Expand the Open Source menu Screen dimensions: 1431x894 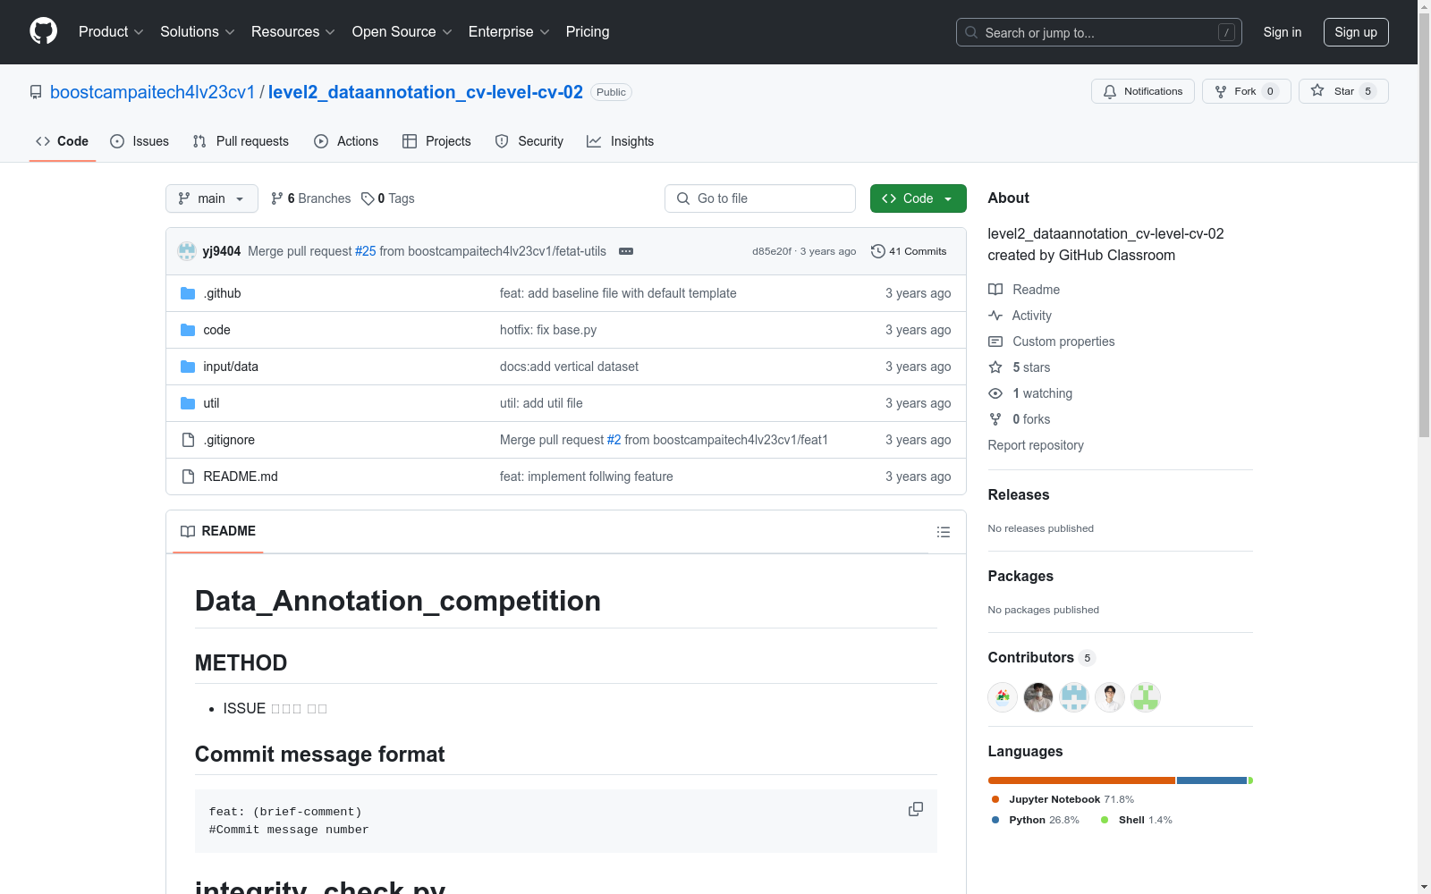pos(402,32)
